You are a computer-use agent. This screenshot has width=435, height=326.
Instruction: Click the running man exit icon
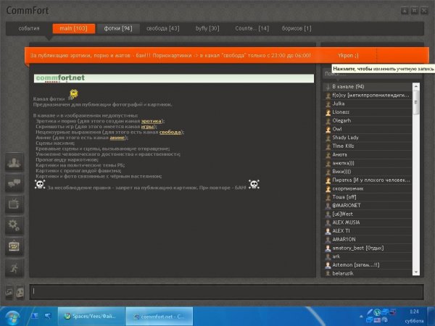point(14,267)
